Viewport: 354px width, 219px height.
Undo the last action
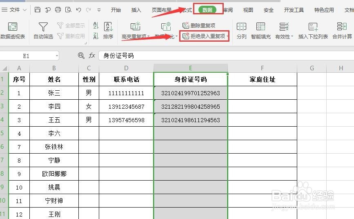tap(78, 10)
